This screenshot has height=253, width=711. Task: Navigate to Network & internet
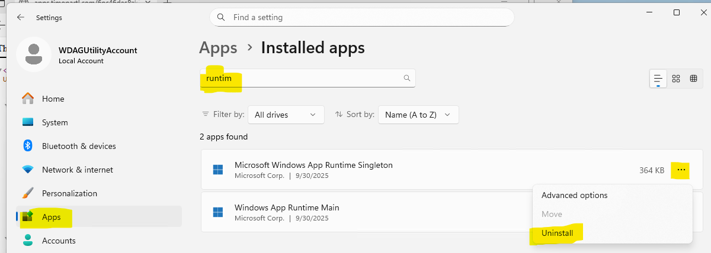pos(77,170)
